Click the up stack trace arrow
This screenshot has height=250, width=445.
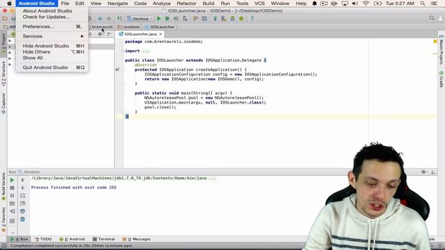23,180
